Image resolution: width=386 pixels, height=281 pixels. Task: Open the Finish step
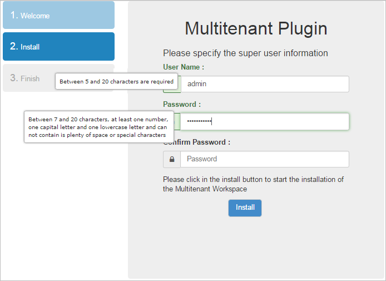click(31, 78)
